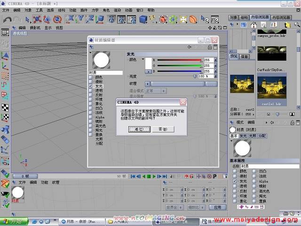Open the 渲染 menu
Image resolution: width=301 pixels, height=226 pixels.
117,10
